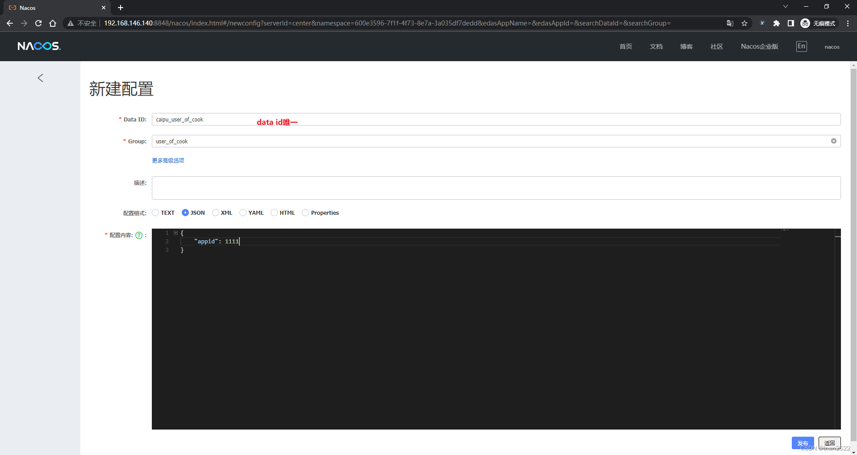This screenshot has width=857, height=455.
Task: Open the 社区 nav item
Action: point(717,46)
